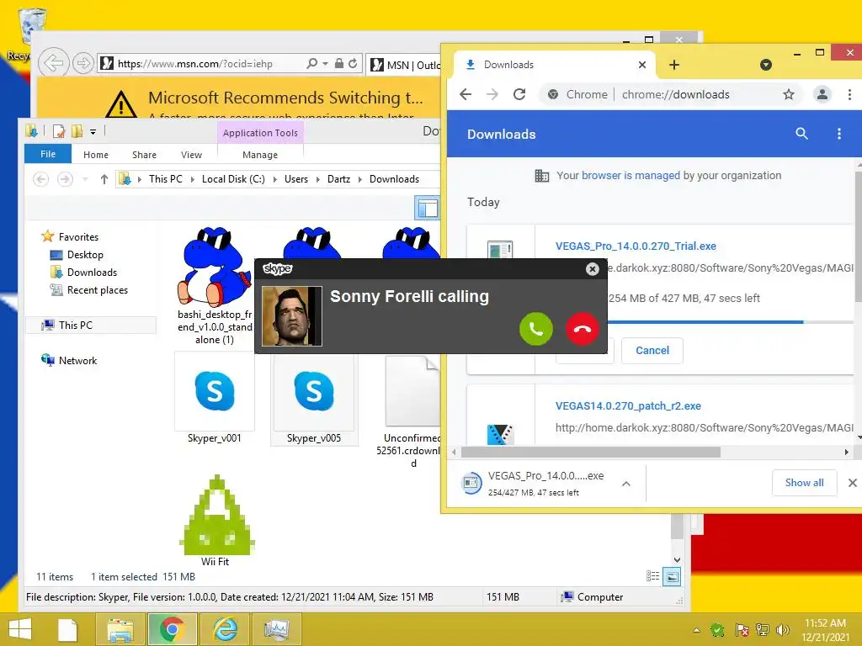Click Explorer back navigation arrow

pos(40,179)
